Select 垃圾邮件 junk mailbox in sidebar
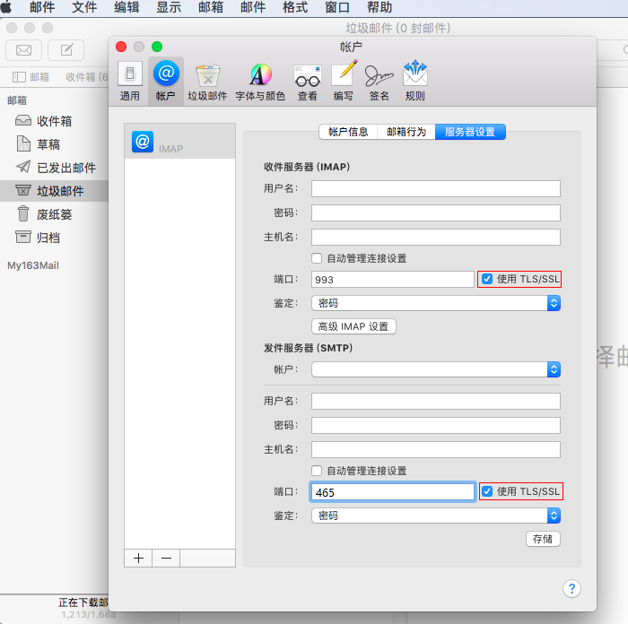 pos(54,191)
